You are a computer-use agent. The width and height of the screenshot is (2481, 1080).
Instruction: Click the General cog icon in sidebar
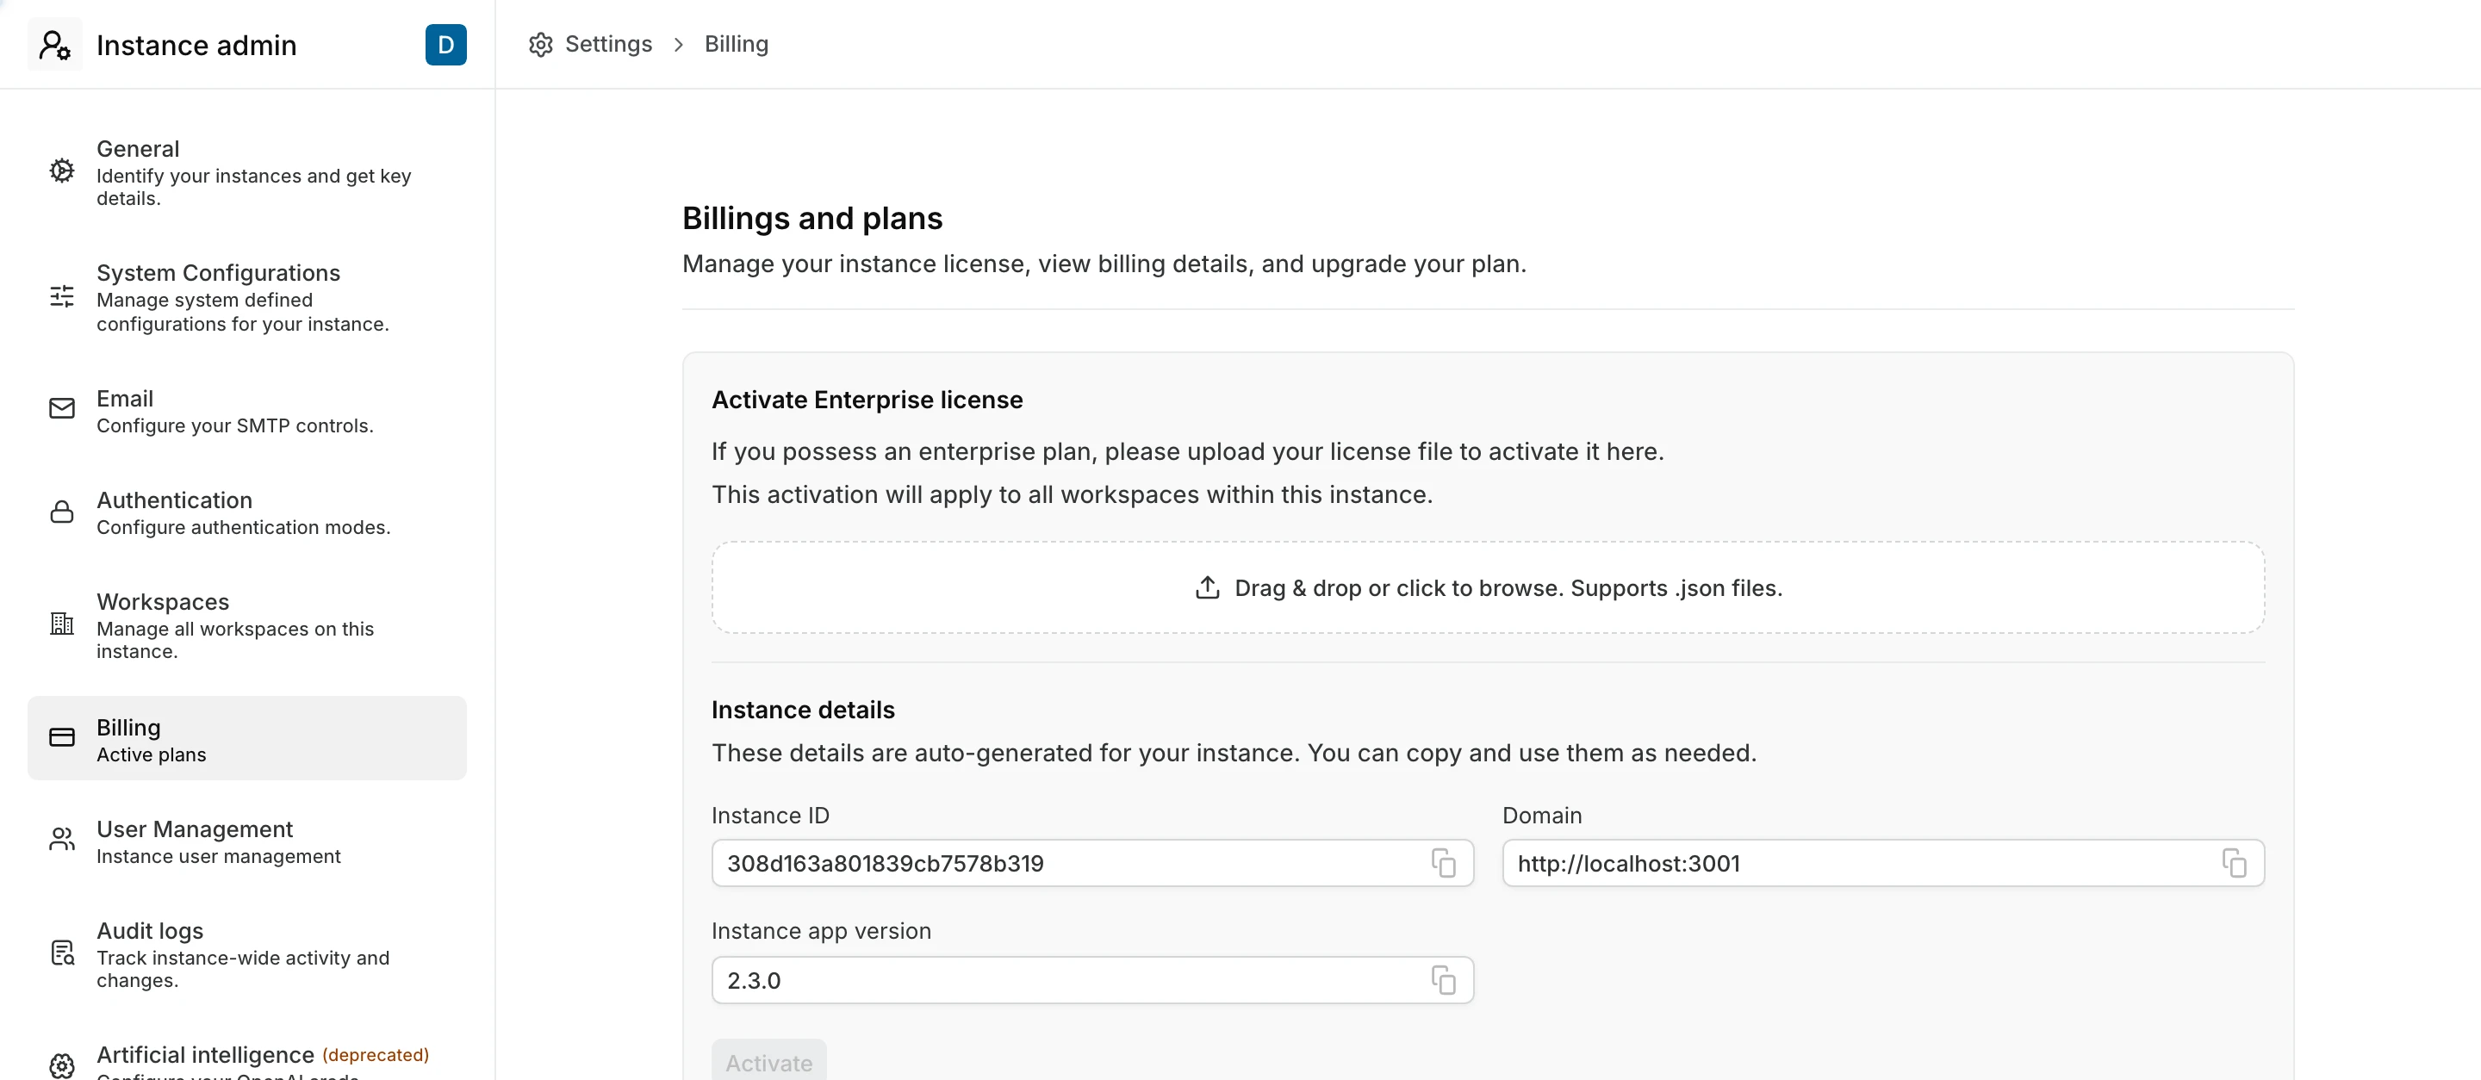pyautogui.click(x=62, y=171)
